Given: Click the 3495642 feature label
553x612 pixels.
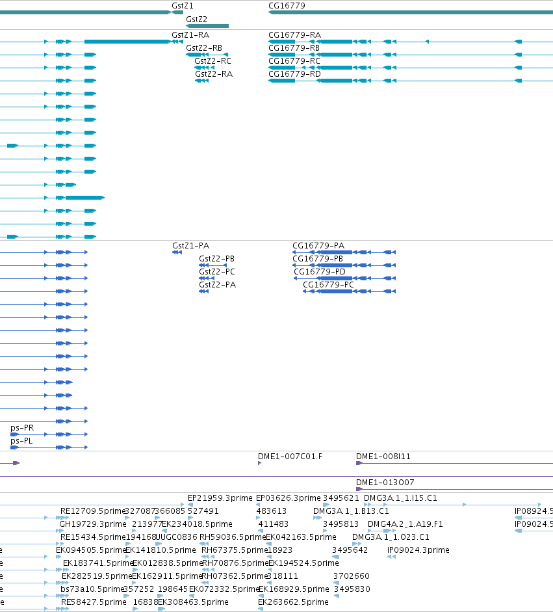Looking at the screenshot, I should tap(350, 550).
